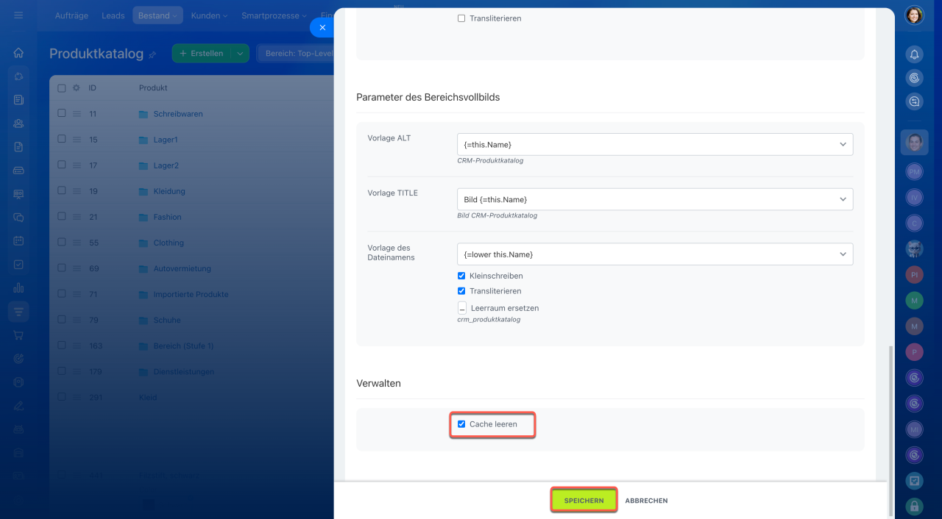The height and width of the screenshot is (519, 942).
Task: Close the side panel with the X button
Action: 322,27
